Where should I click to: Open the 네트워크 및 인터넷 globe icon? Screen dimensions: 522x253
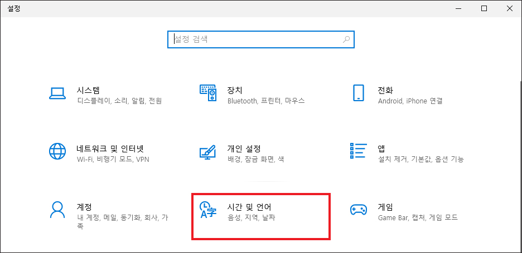(x=57, y=152)
